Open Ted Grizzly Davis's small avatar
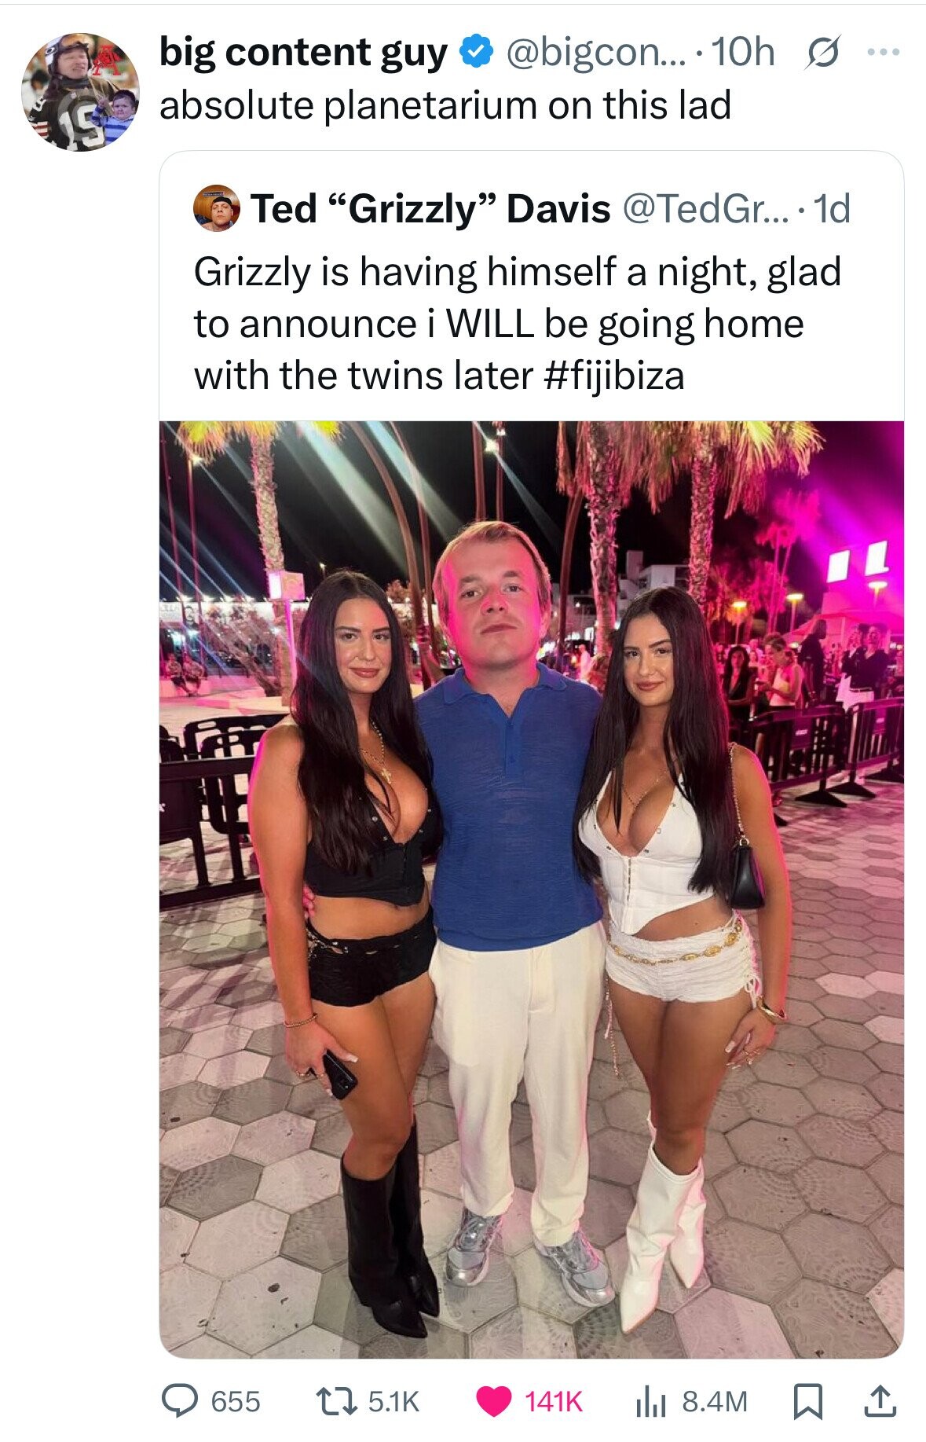 click(x=217, y=208)
